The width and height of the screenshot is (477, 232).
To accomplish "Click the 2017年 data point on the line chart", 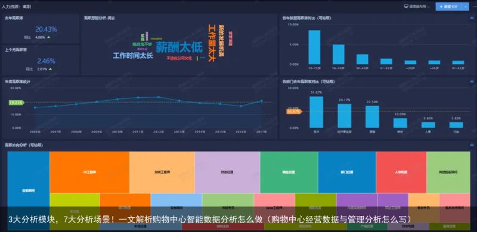I will (x=261, y=100).
